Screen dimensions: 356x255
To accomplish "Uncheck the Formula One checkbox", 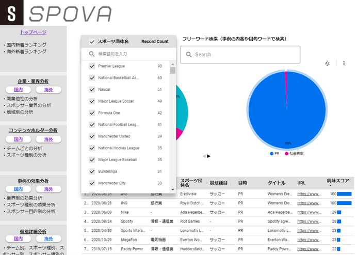I will [92, 113].
